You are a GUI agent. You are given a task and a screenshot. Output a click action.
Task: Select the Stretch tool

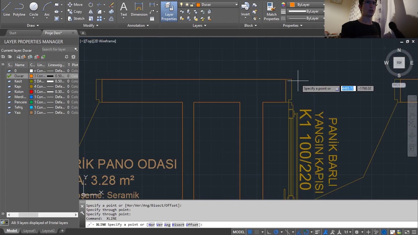click(x=76, y=19)
